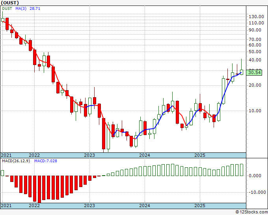268x215 pixels.
Task: Click the largest red MACD histogram bar
Action: tap(39, 189)
